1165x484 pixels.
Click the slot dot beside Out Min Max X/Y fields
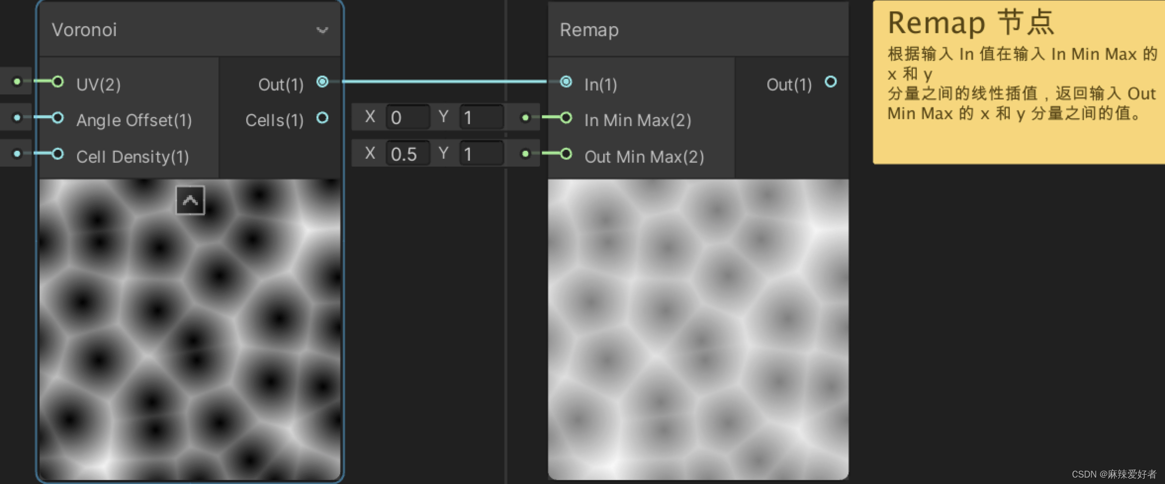coord(525,154)
